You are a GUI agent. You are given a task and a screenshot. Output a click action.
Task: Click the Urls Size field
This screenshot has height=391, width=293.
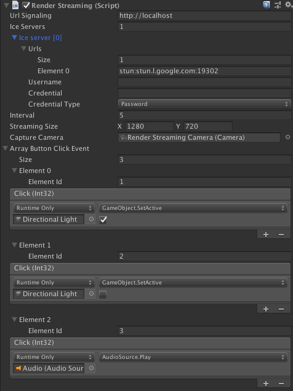[204, 60]
